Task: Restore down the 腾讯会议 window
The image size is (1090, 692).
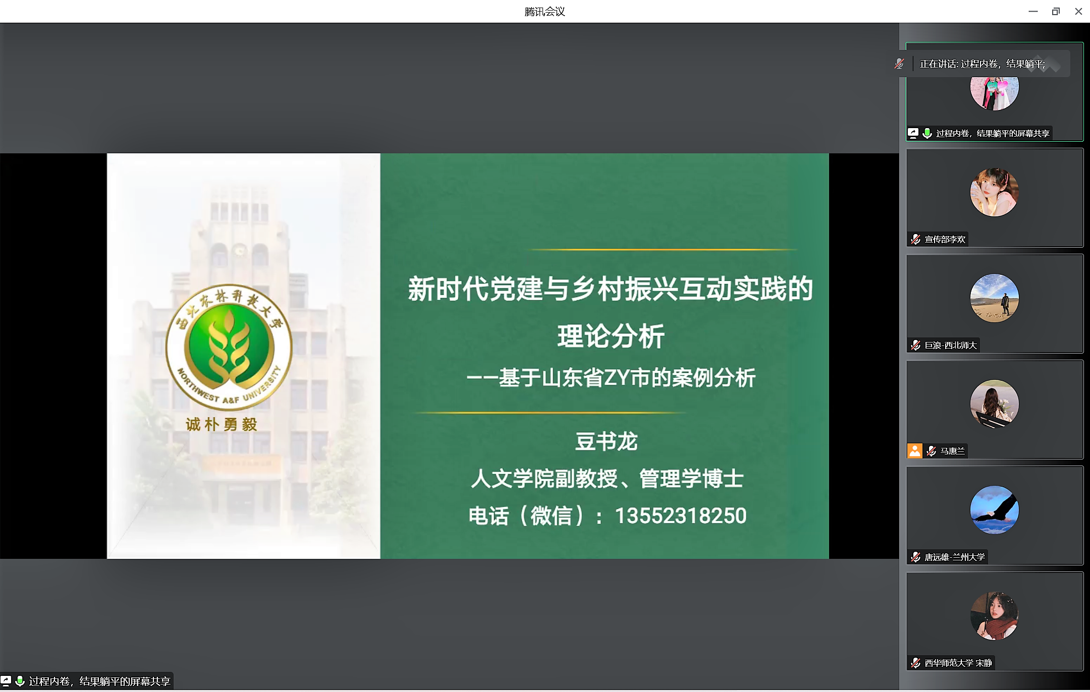Action: (1056, 11)
